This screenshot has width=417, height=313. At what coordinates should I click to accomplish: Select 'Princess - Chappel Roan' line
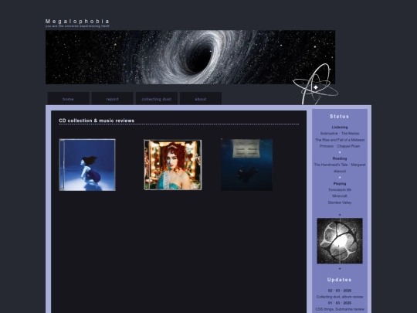click(x=340, y=146)
